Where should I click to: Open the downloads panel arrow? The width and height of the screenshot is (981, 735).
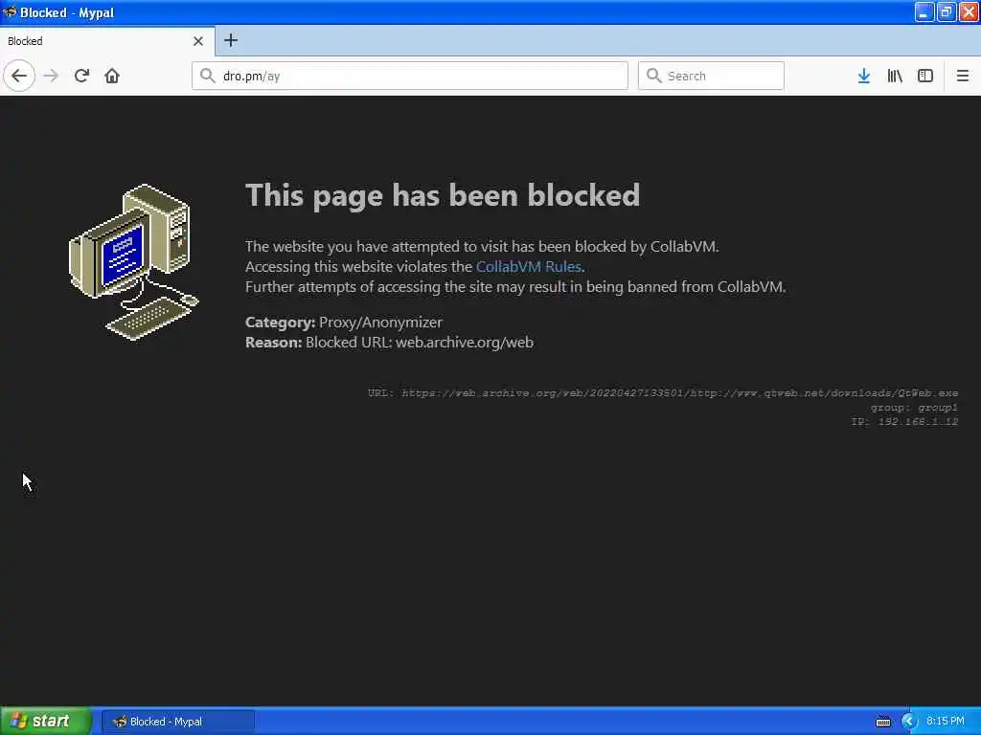[x=864, y=76]
